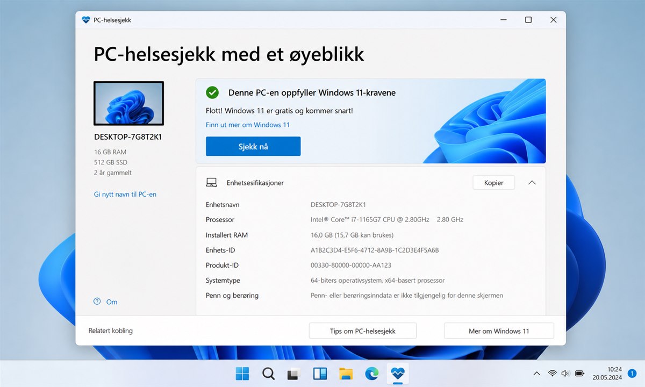
Task: Select the 16,0 GB RAM value
Action: pyautogui.click(x=352, y=235)
